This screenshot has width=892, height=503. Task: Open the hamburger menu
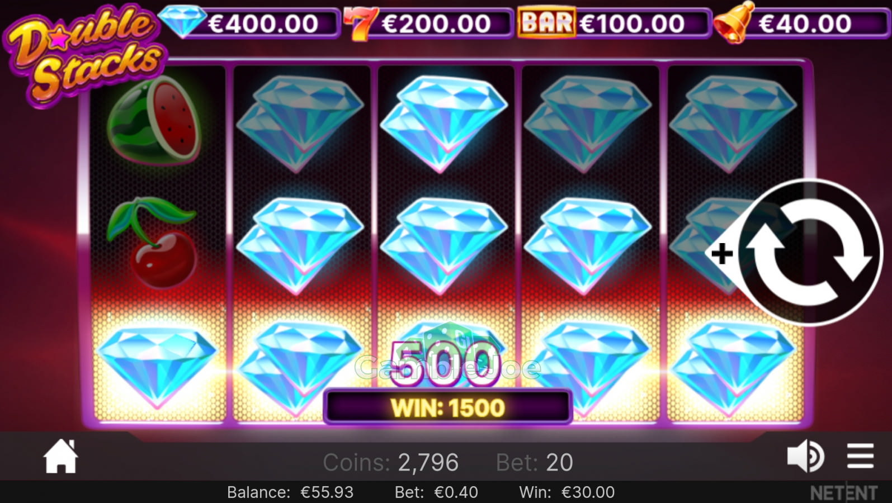(860, 456)
